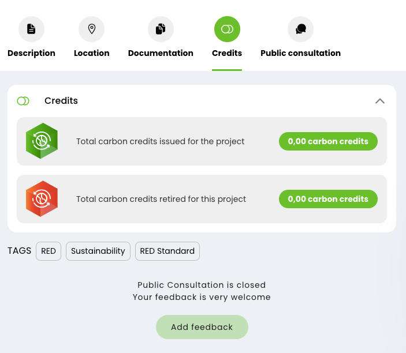Screen dimensions: 406x353
Task: Select the Sustainability tag
Action: click(x=98, y=251)
